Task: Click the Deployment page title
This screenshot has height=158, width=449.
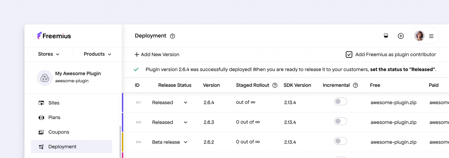Action: [150, 36]
